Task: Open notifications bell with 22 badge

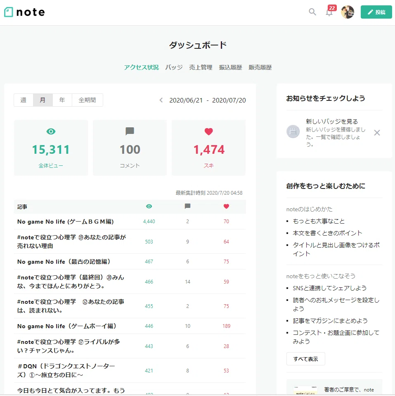Action: coord(329,12)
